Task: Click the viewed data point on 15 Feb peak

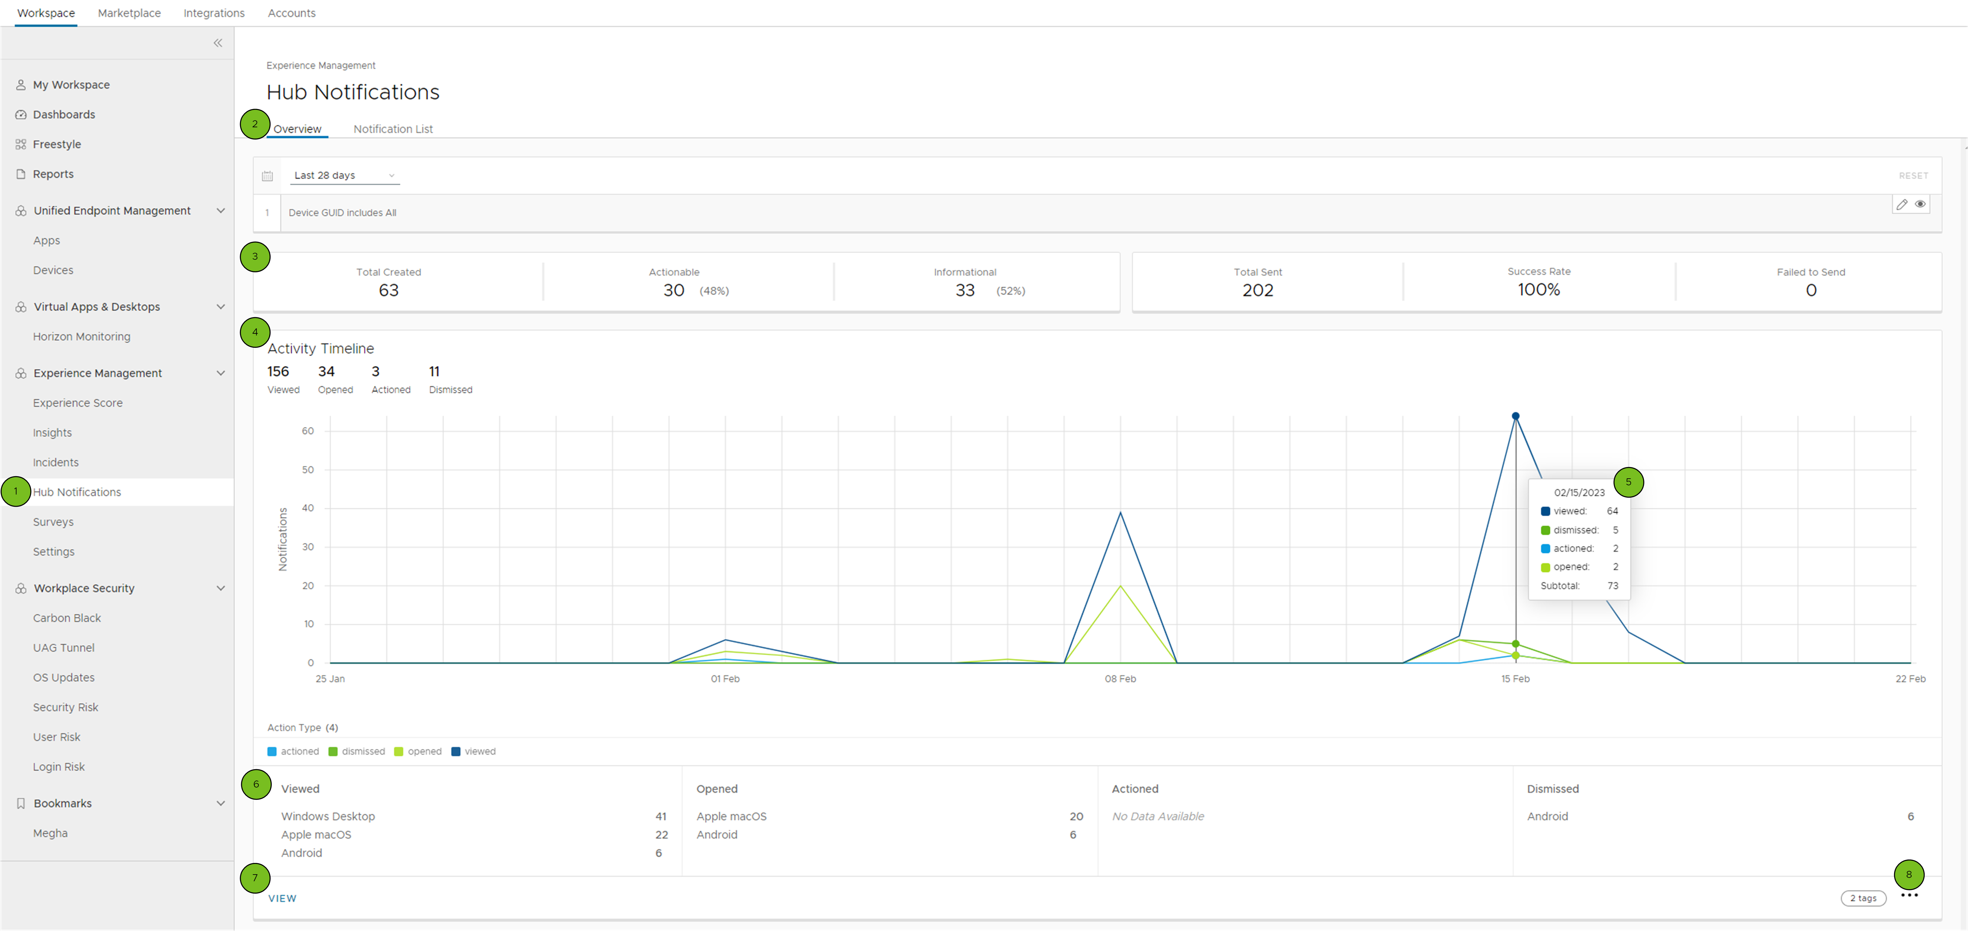Action: point(1516,416)
